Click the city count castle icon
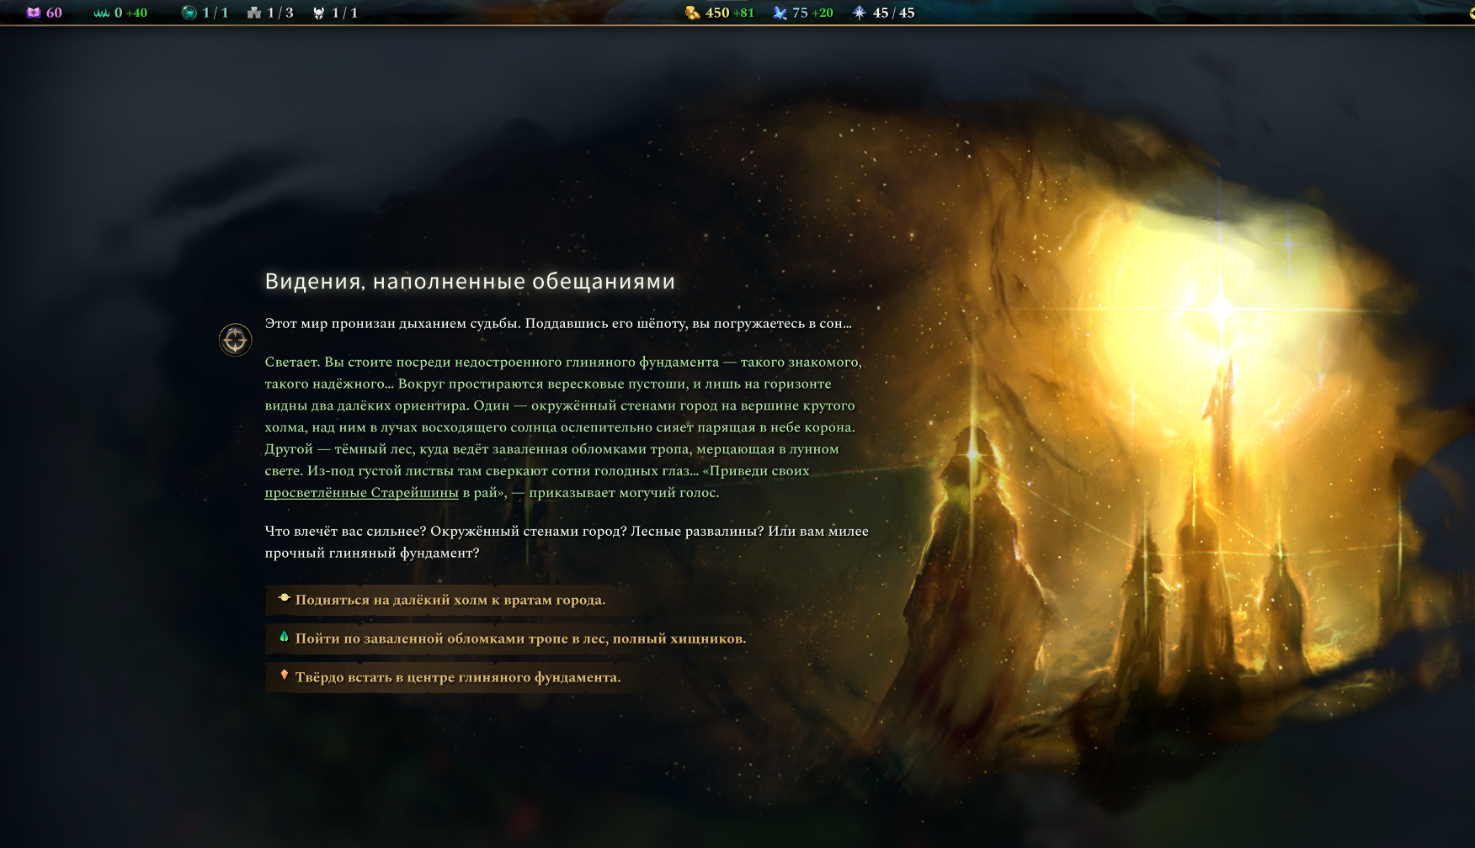The image size is (1475, 848). pos(254,13)
